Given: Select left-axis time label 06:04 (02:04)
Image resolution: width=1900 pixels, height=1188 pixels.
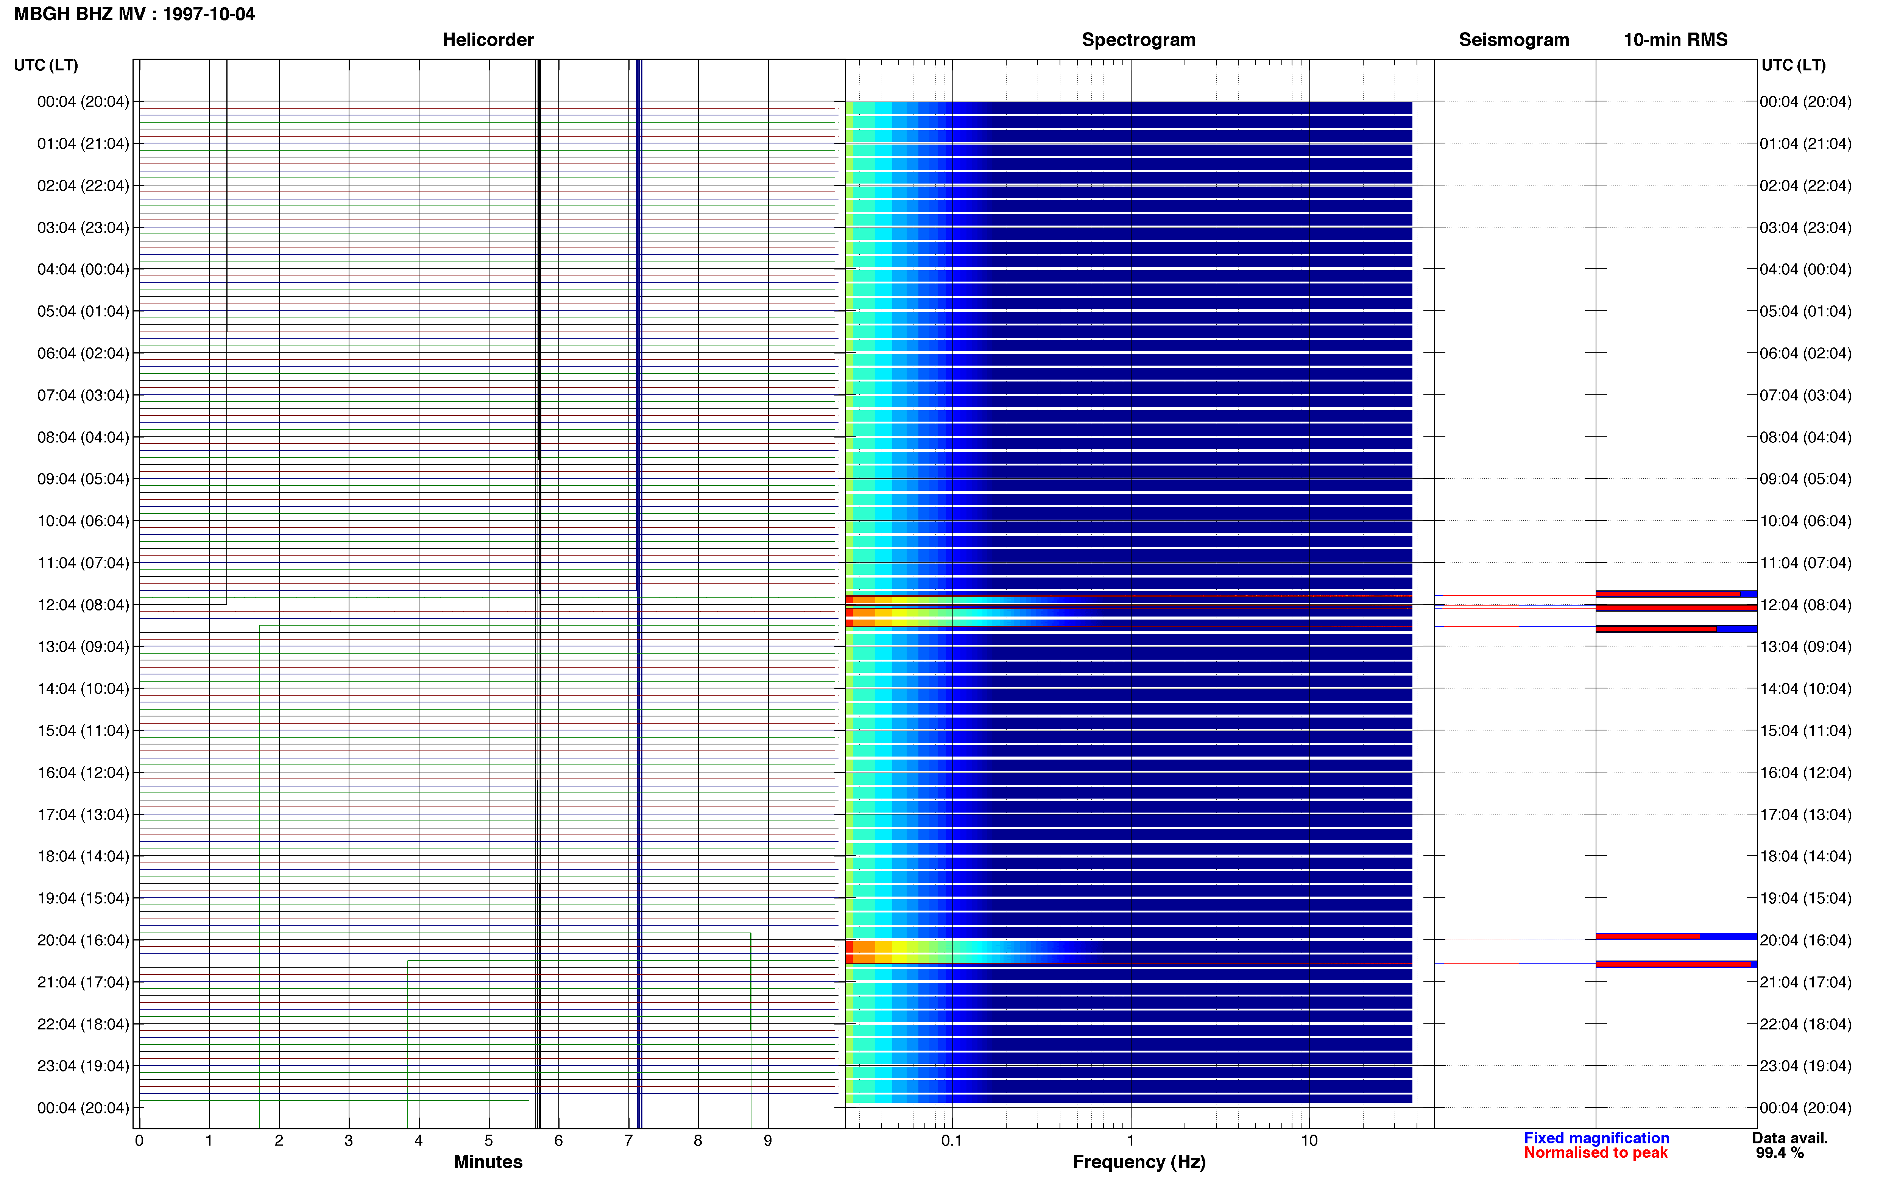Looking at the screenshot, I should 83,353.
